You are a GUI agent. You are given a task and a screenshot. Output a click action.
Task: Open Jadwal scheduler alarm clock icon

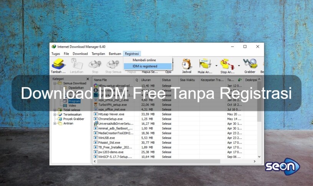(x=186, y=64)
